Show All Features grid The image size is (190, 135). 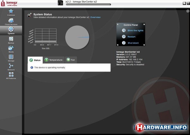[x=11, y=76]
